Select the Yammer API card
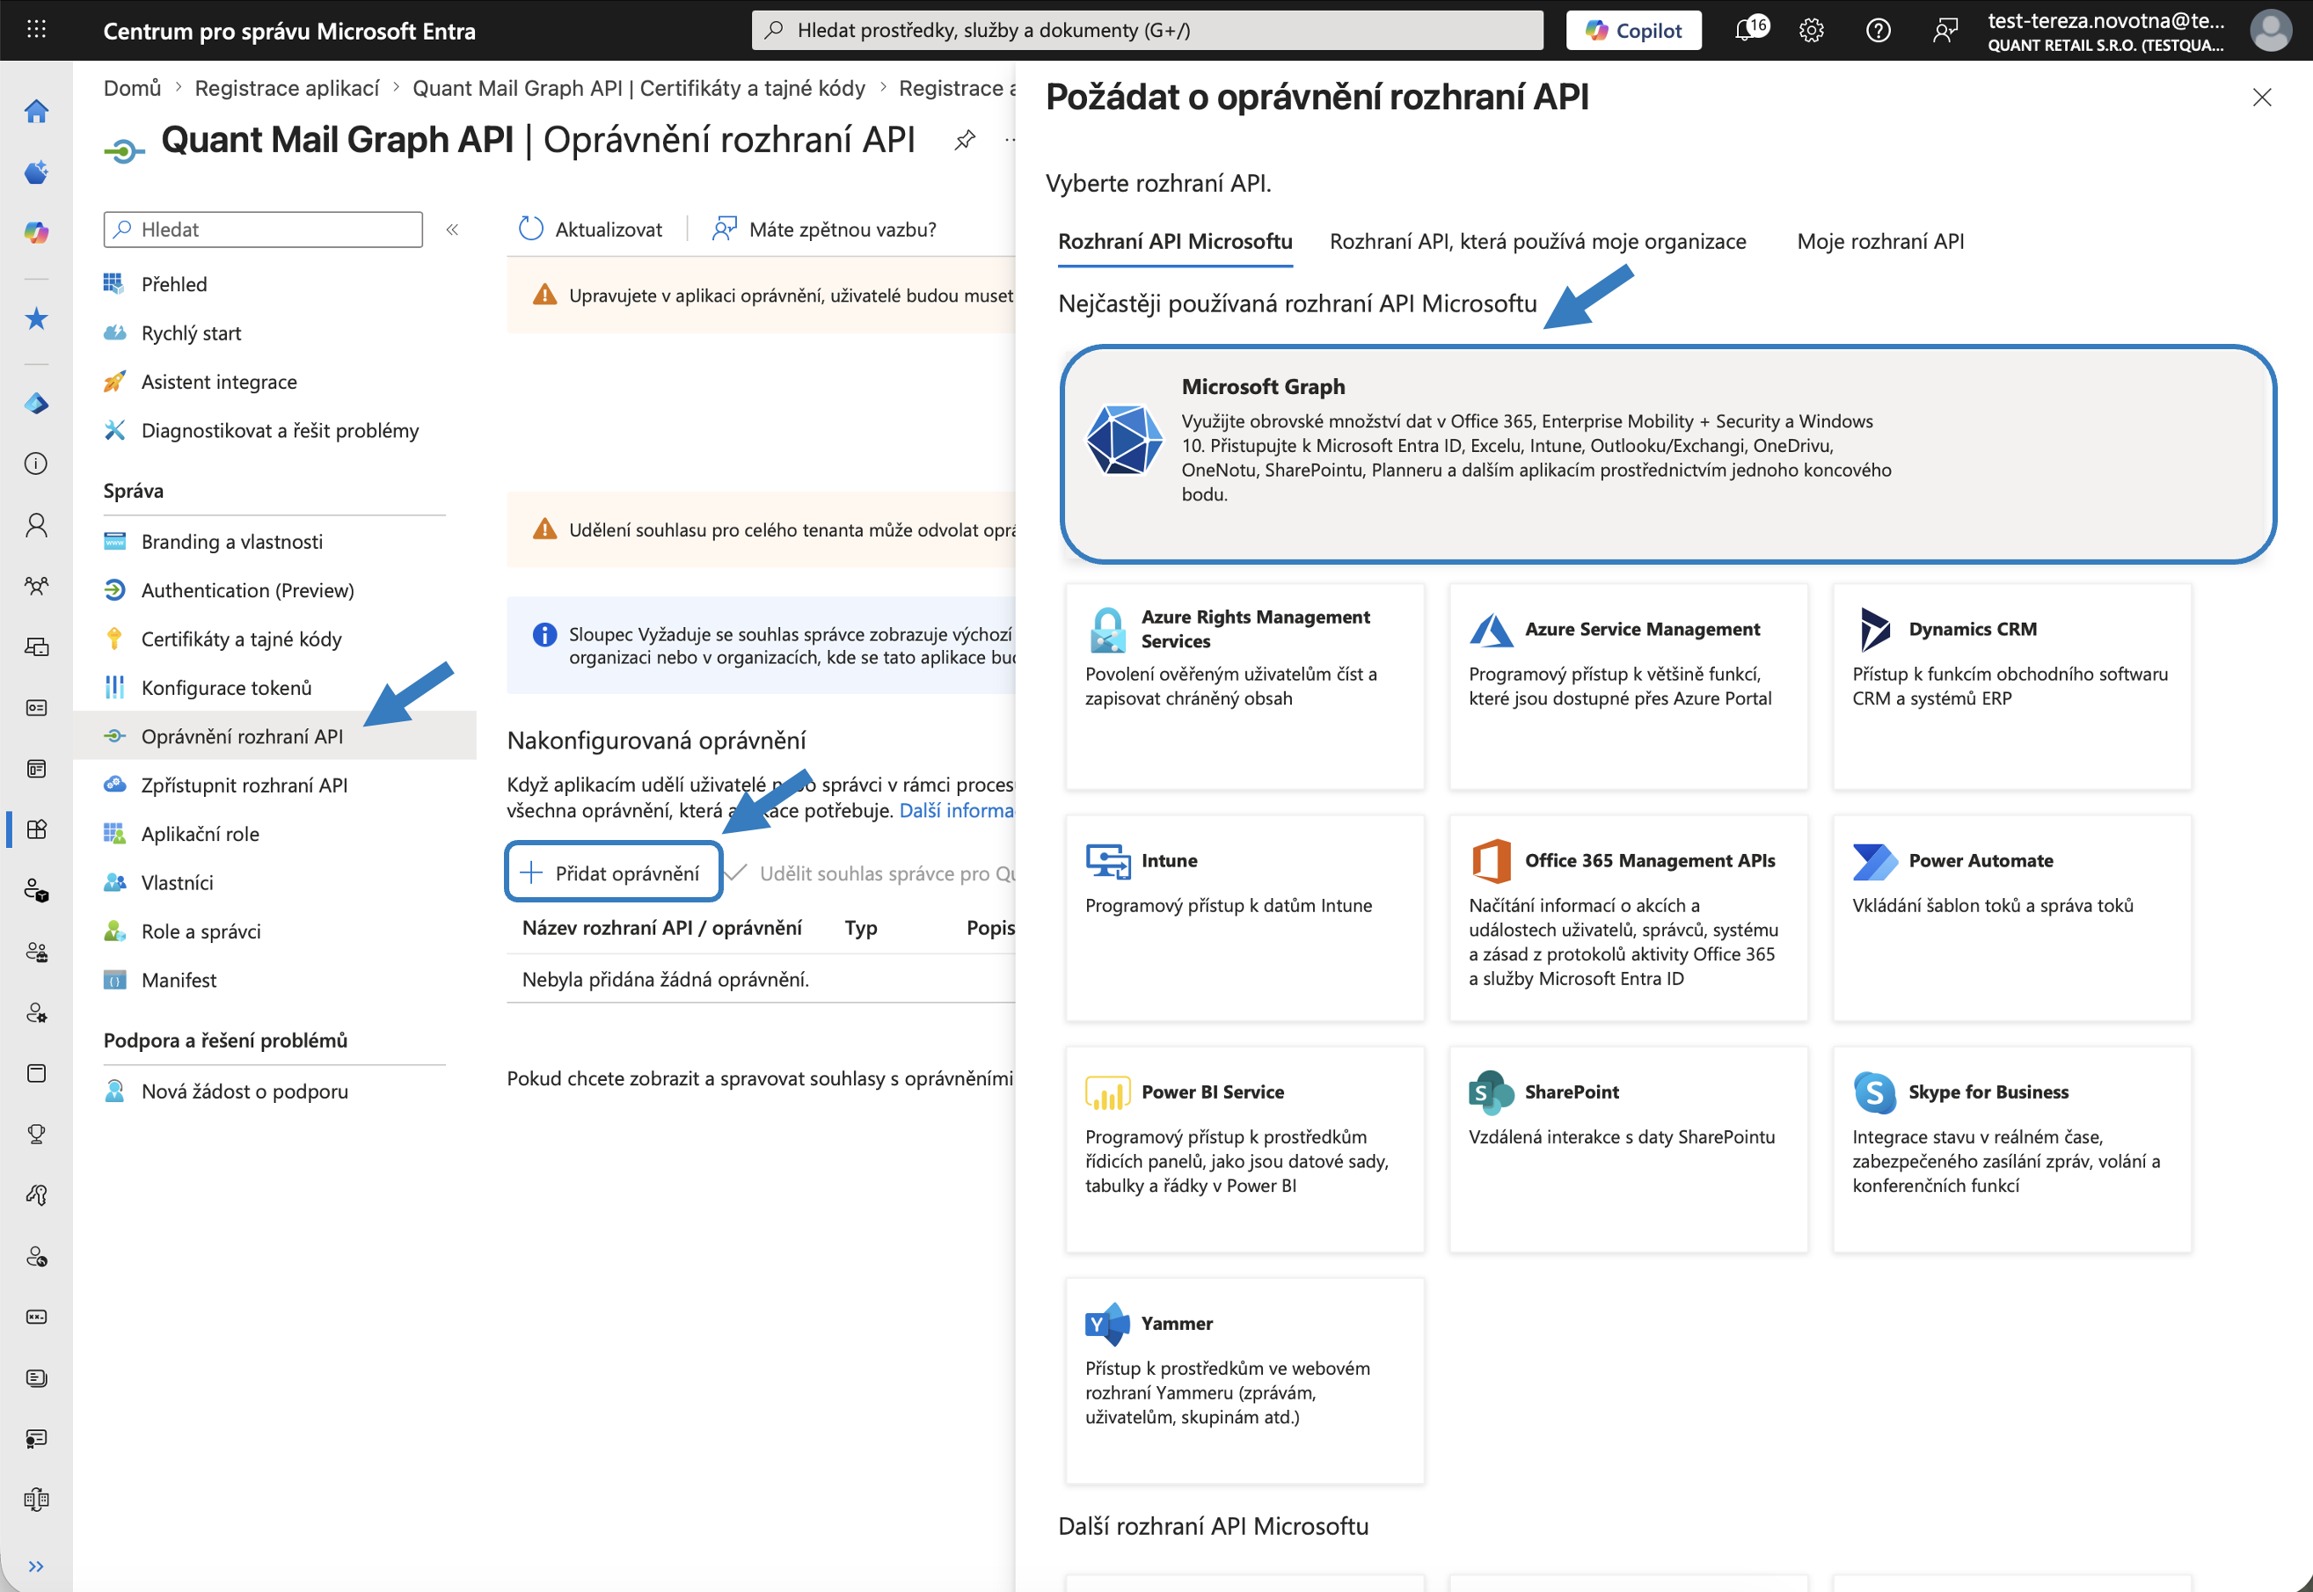Screen dimensions: 2313x1592 point(1244,1381)
